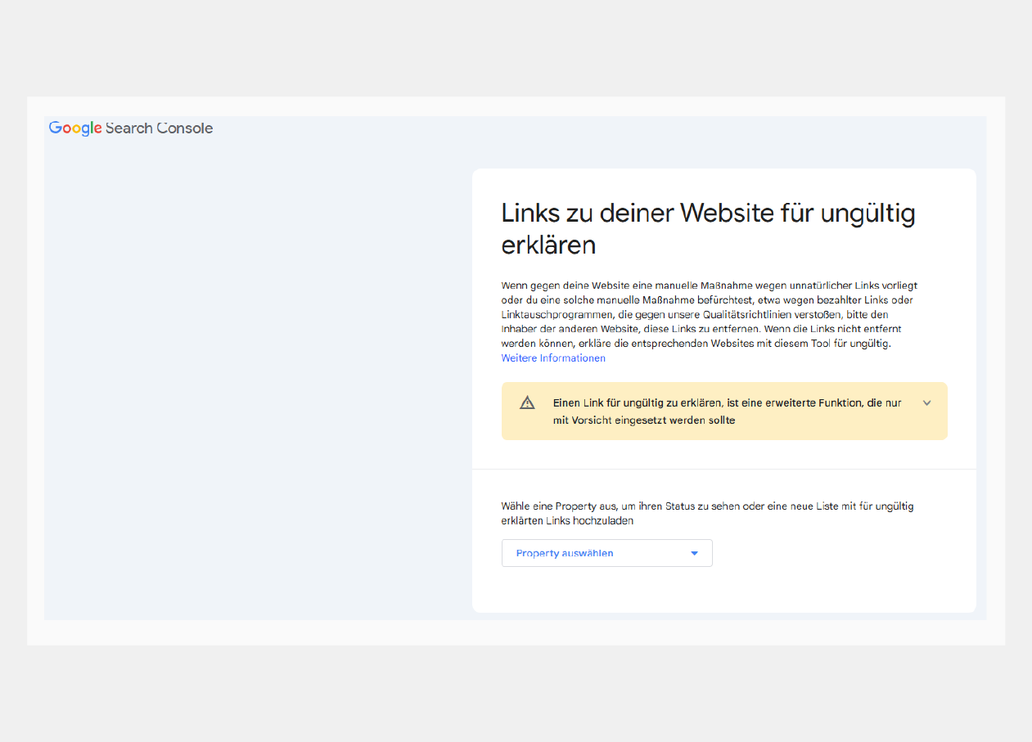Open the "Property auswählen" dropdown
The width and height of the screenshot is (1032, 742).
point(606,553)
